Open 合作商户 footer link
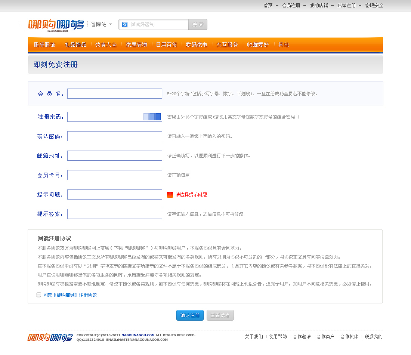This screenshot has height=355, width=411. [325, 337]
